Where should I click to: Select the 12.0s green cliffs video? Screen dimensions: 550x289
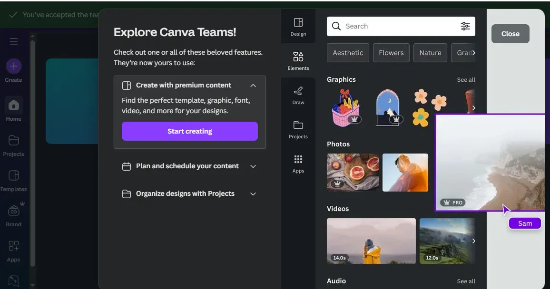(447, 241)
